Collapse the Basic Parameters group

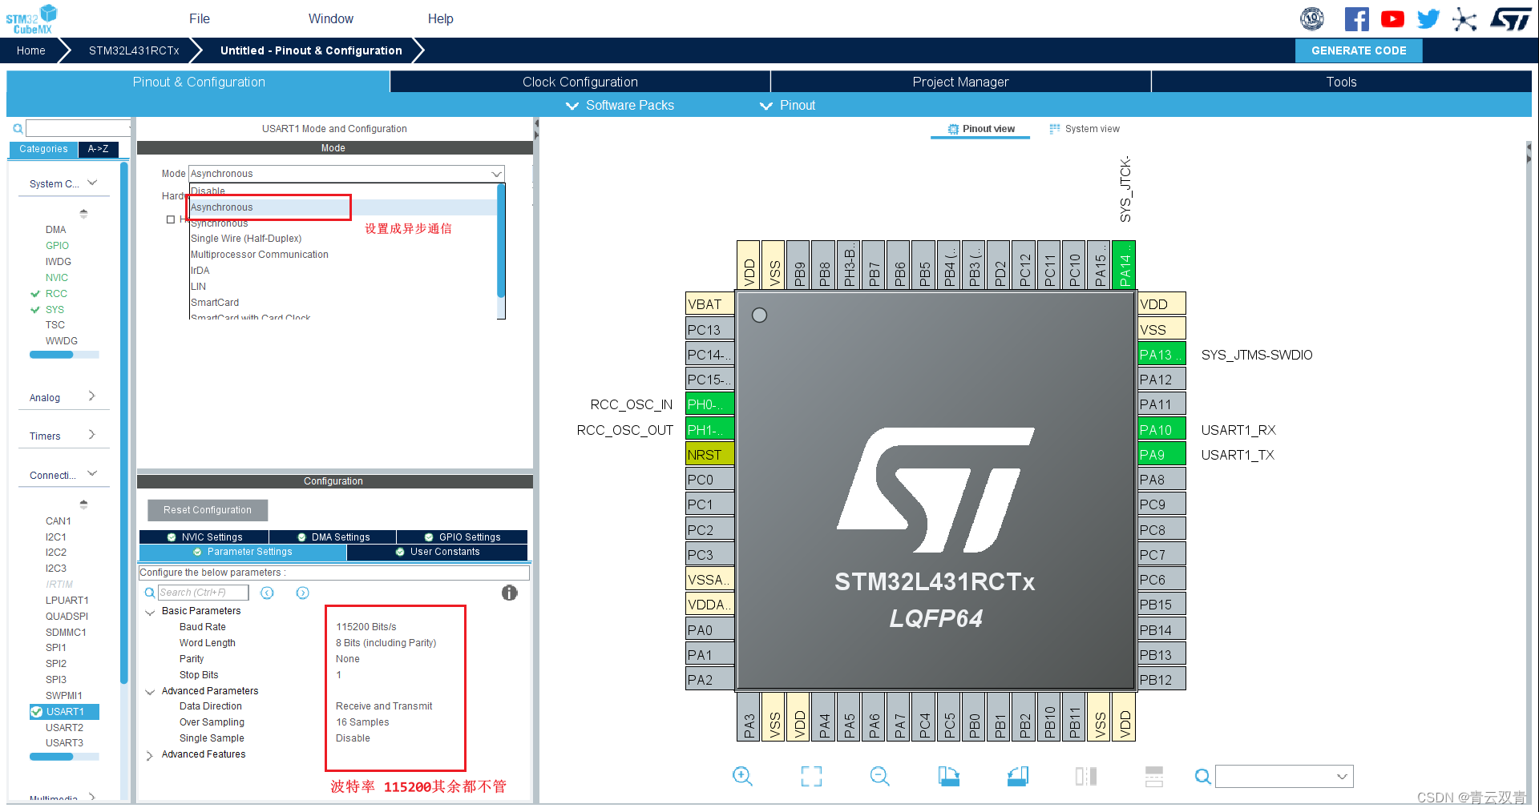(x=150, y=612)
